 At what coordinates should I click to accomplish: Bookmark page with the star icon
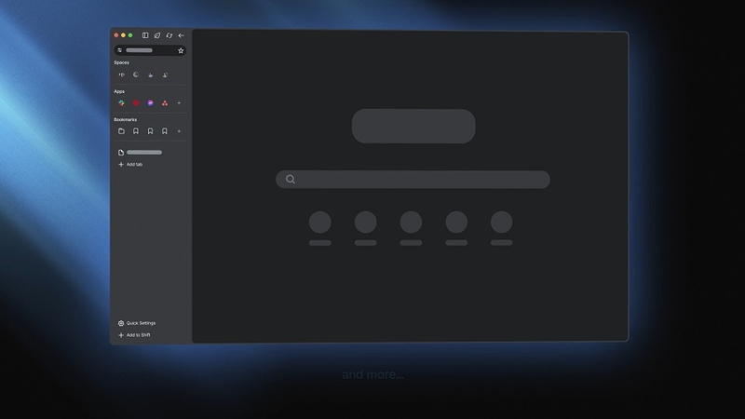click(181, 50)
